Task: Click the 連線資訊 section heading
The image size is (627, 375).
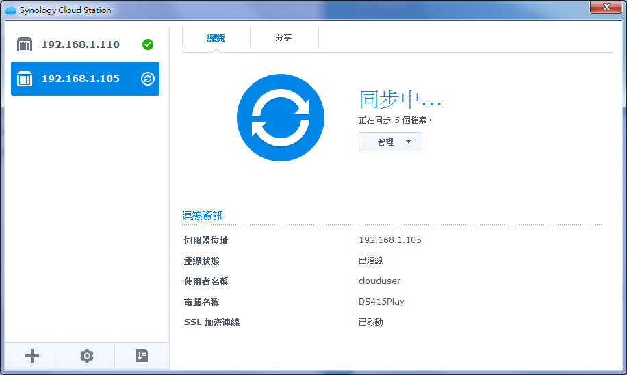Action: (202, 216)
